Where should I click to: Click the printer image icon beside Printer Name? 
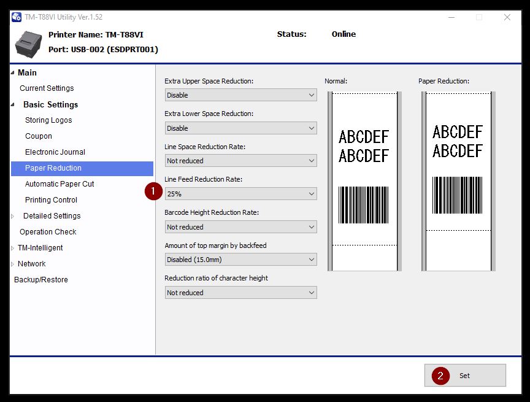coord(29,44)
